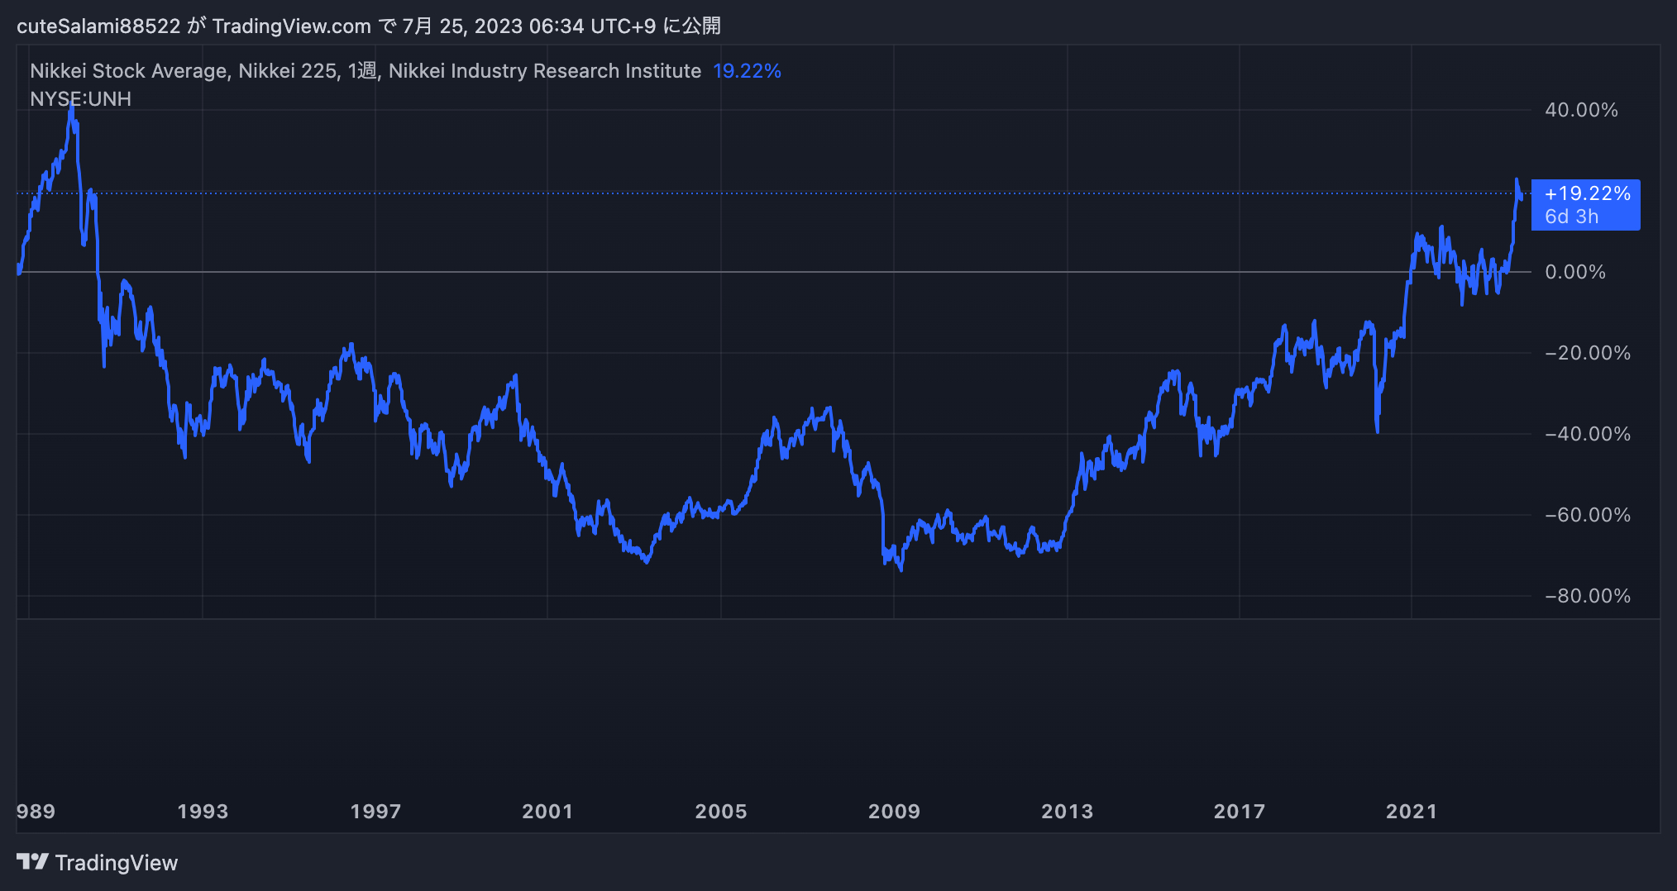Screen dimensions: 1677x891
Task: Click the TradingView logo icon
Action: [34, 862]
